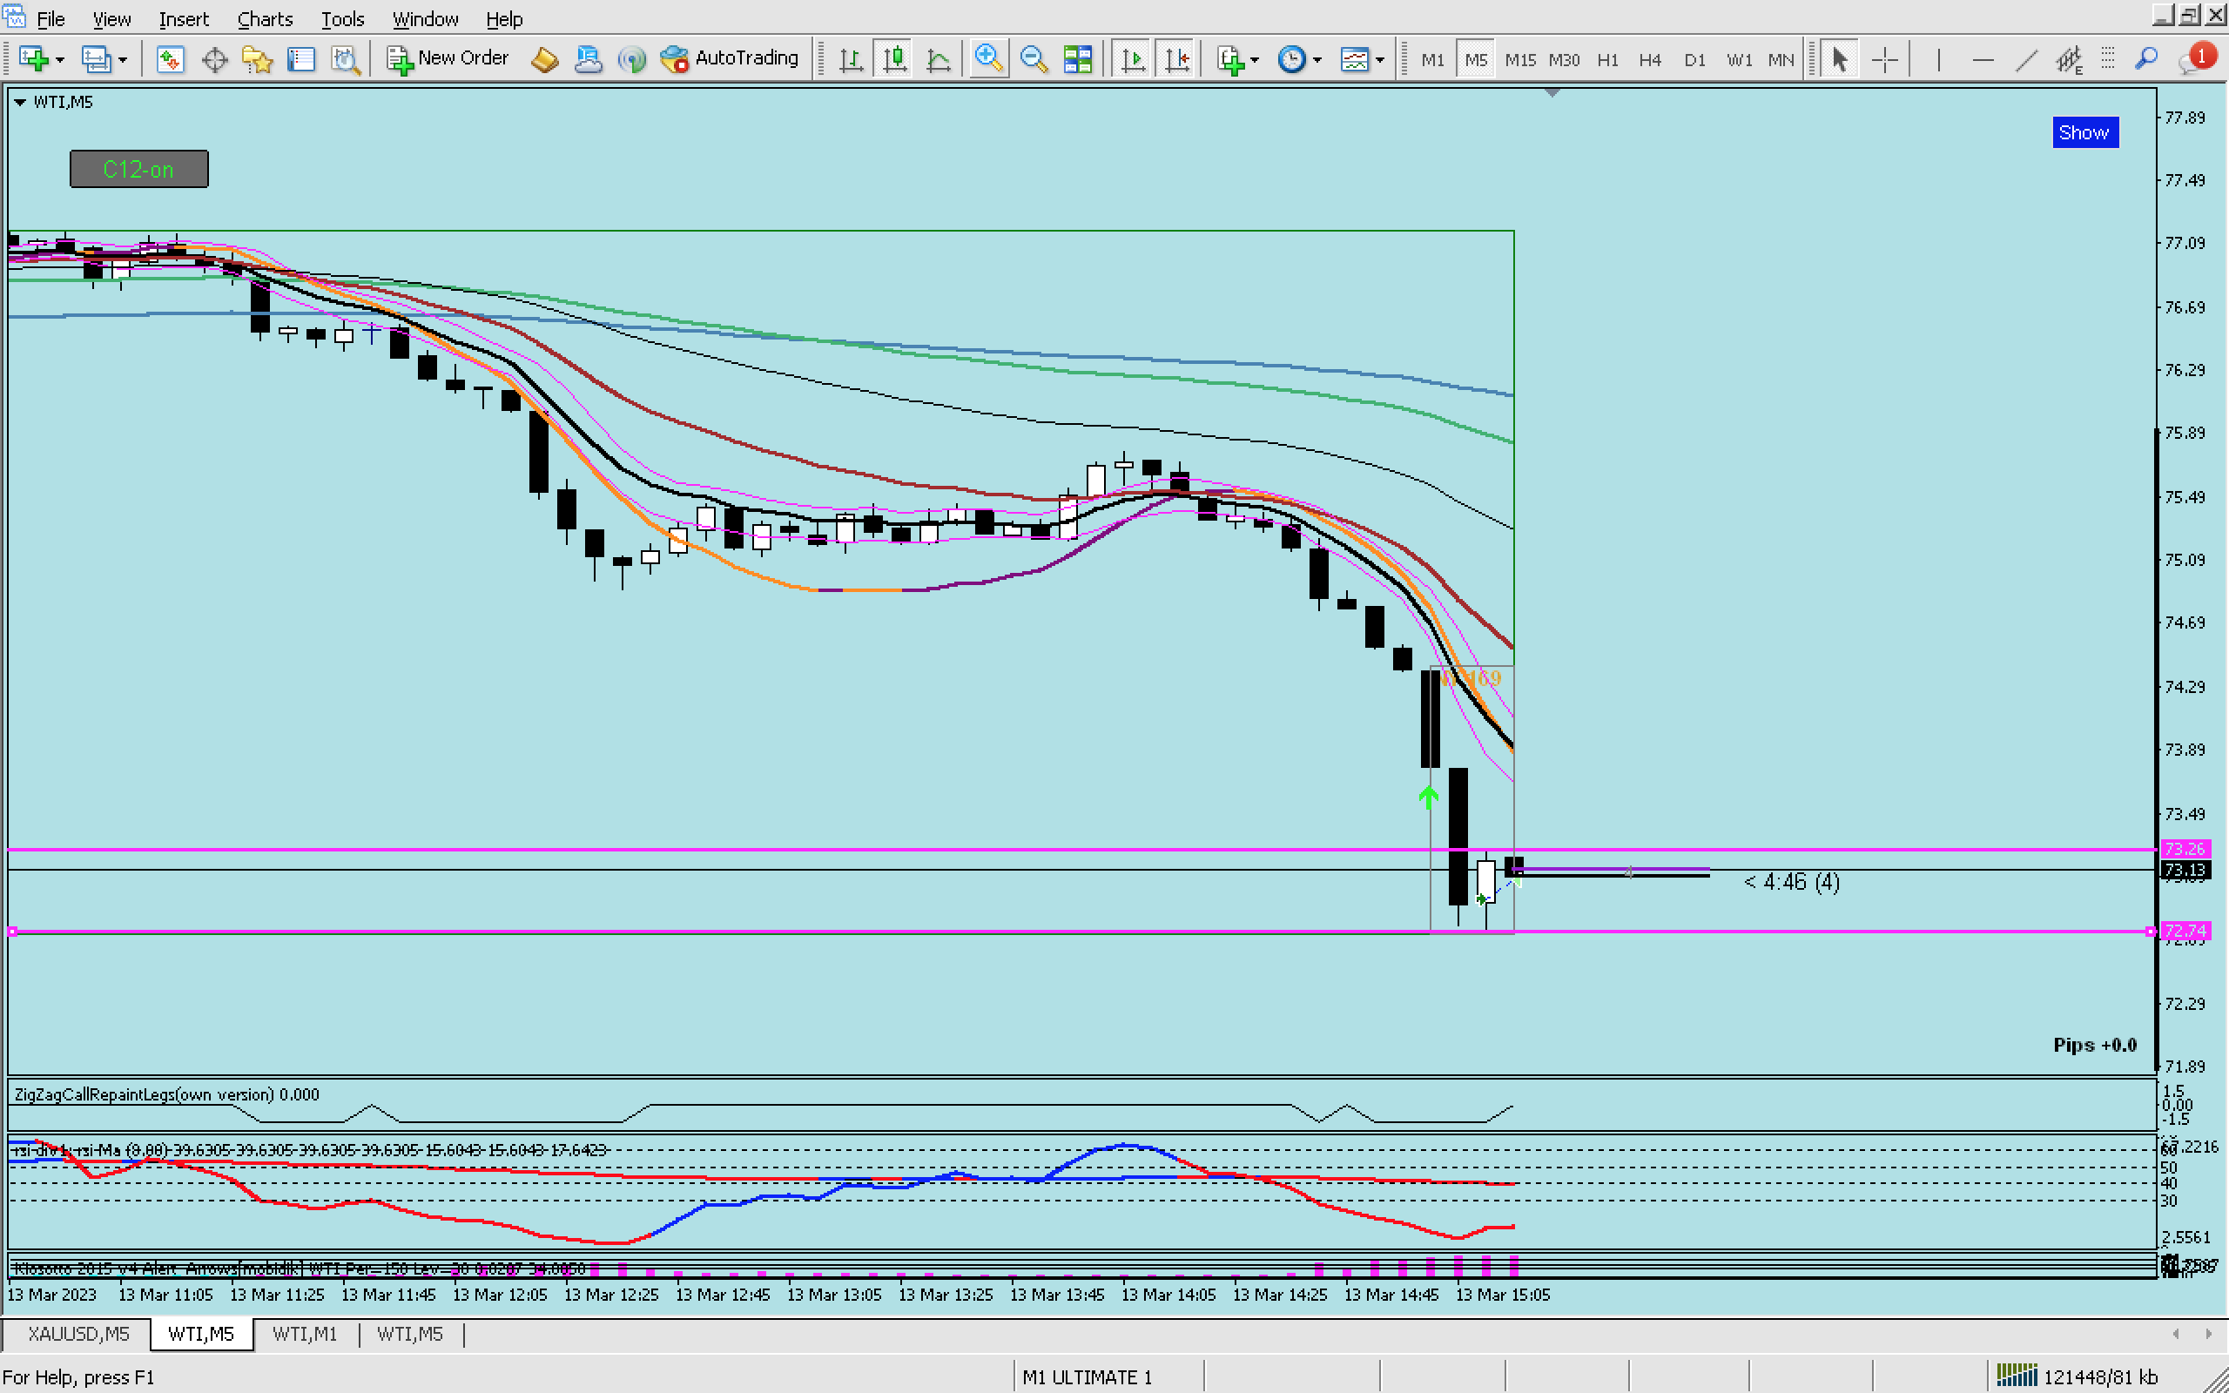Image resolution: width=2229 pixels, height=1393 pixels.
Task: Toggle AutoTrading on or off
Action: pos(730,59)
